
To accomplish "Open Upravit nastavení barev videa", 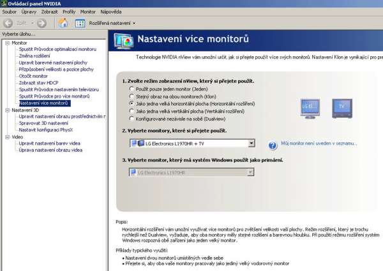I will tap(50, 143).
